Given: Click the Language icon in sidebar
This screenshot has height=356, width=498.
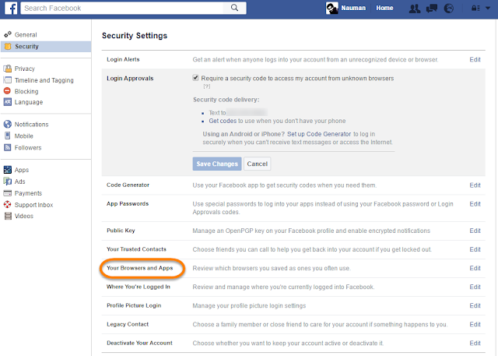Looking at the screenshot, I should point(8,102).
